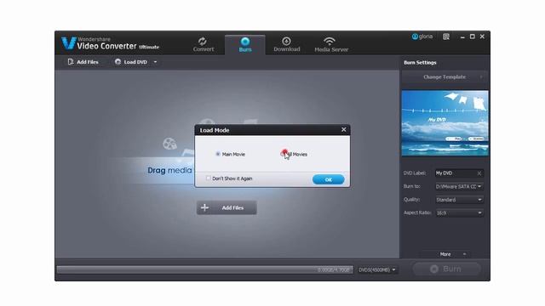This screenshot has width=545, height=306.
Task: Select the Main Movie radio option
Action: click(x=218, y=154)
